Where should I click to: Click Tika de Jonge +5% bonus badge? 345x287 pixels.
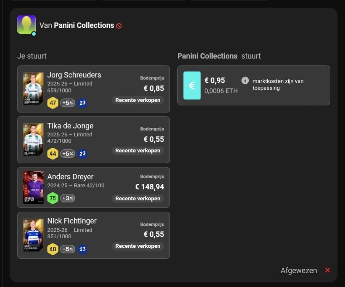point(68,154)
